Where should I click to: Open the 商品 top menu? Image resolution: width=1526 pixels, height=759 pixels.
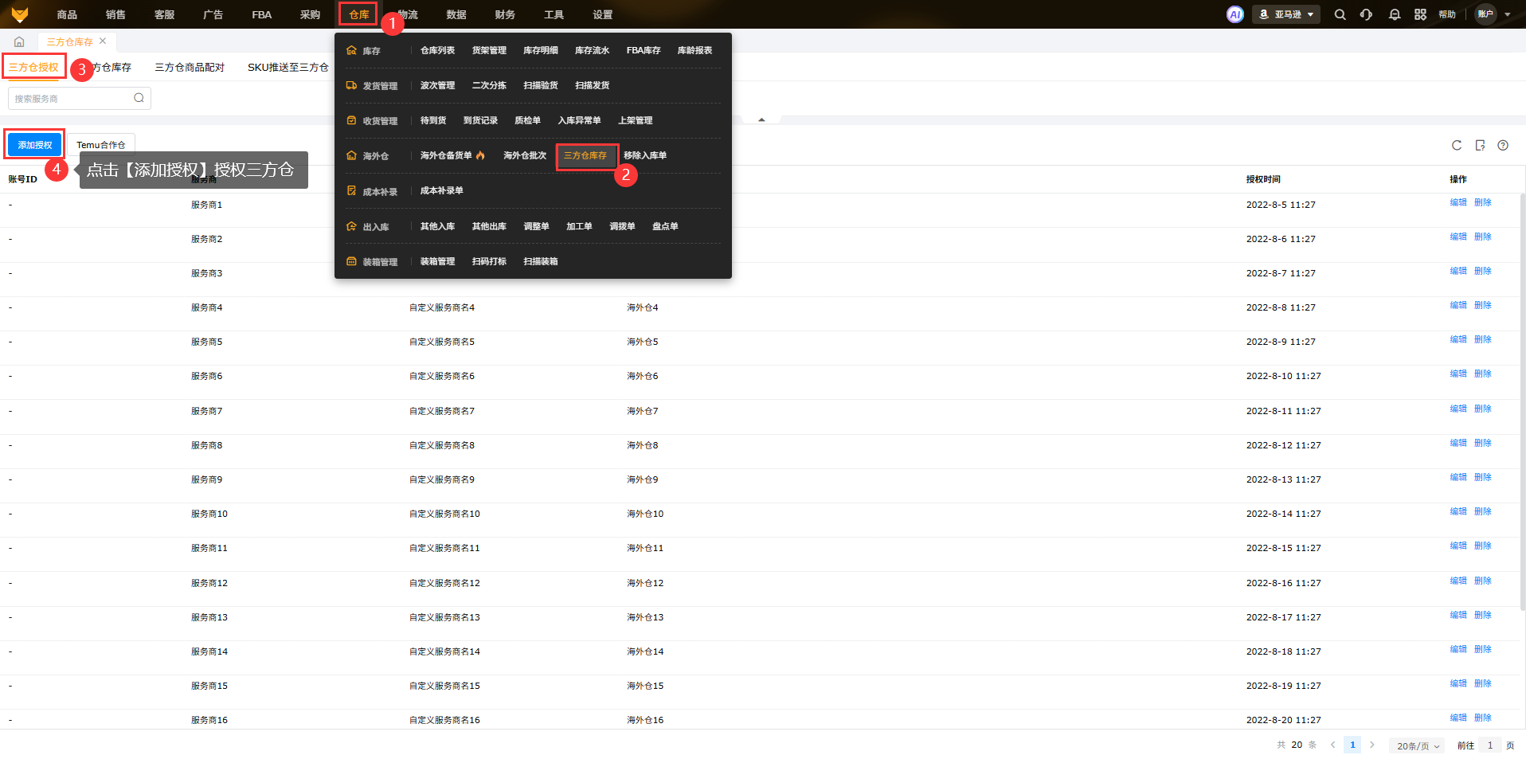pos(67,14)
